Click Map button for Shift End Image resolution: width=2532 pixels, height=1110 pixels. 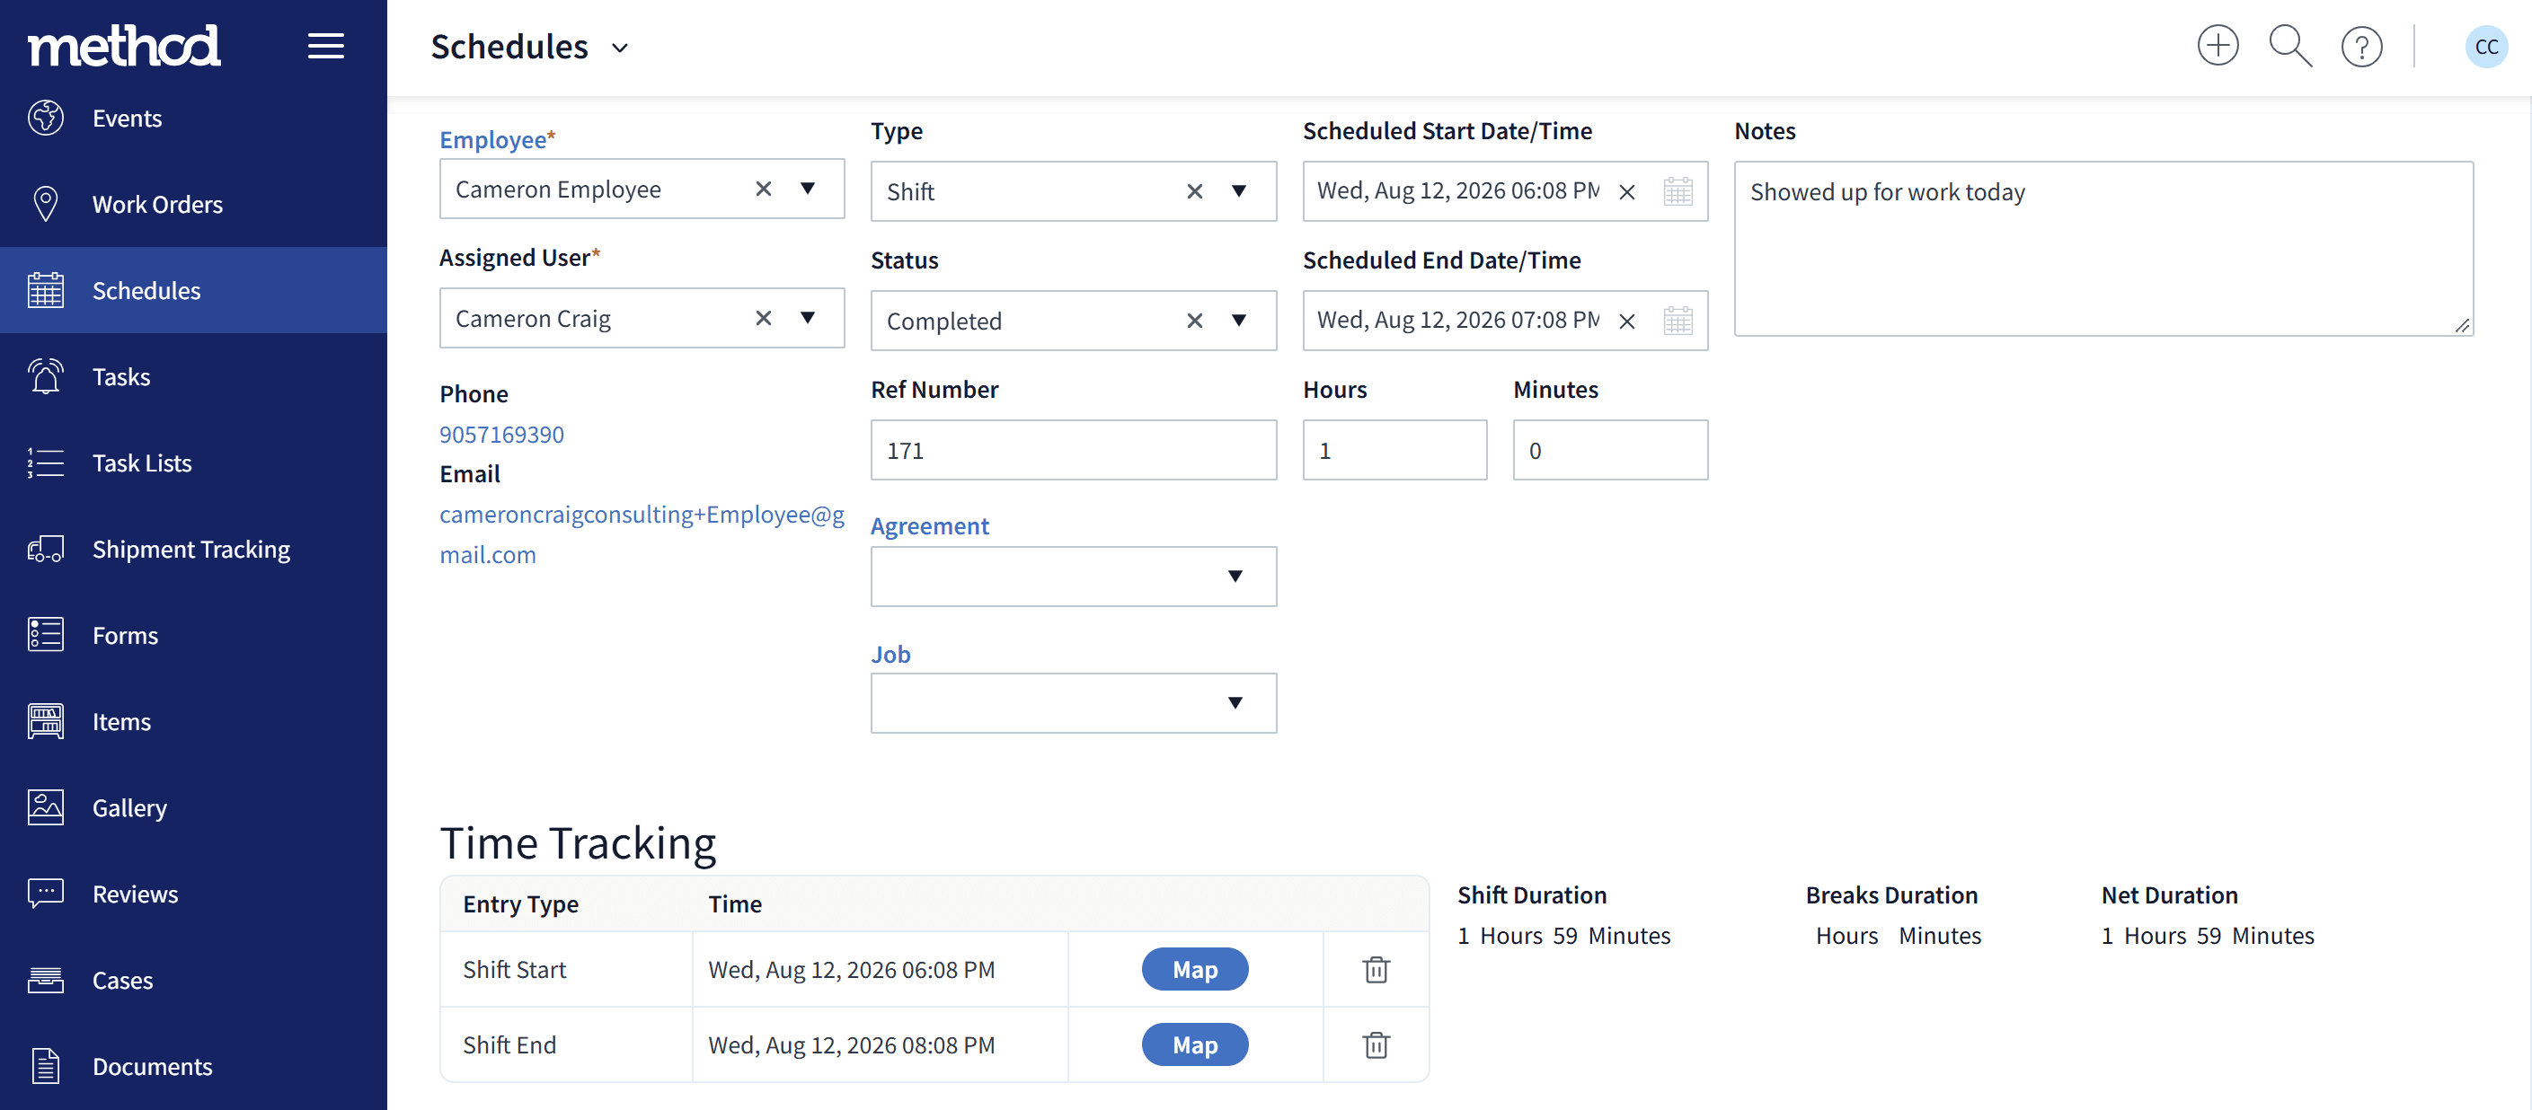[1194, 1045]
